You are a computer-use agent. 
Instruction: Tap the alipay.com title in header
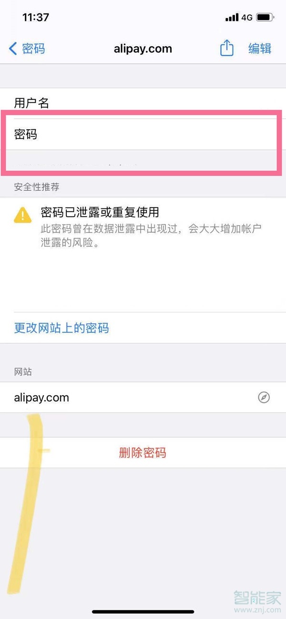click(143, 49)
